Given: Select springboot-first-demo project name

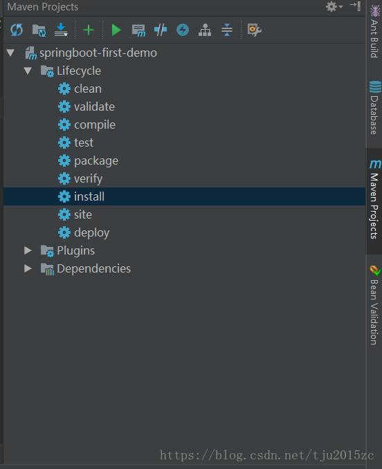Looking at the screenshot, I should (98, 53).
